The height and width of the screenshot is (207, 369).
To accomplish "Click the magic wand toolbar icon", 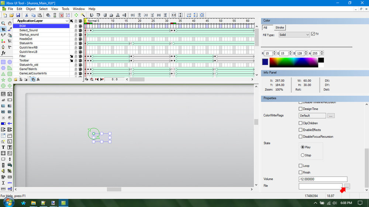I will pos(83,15).
